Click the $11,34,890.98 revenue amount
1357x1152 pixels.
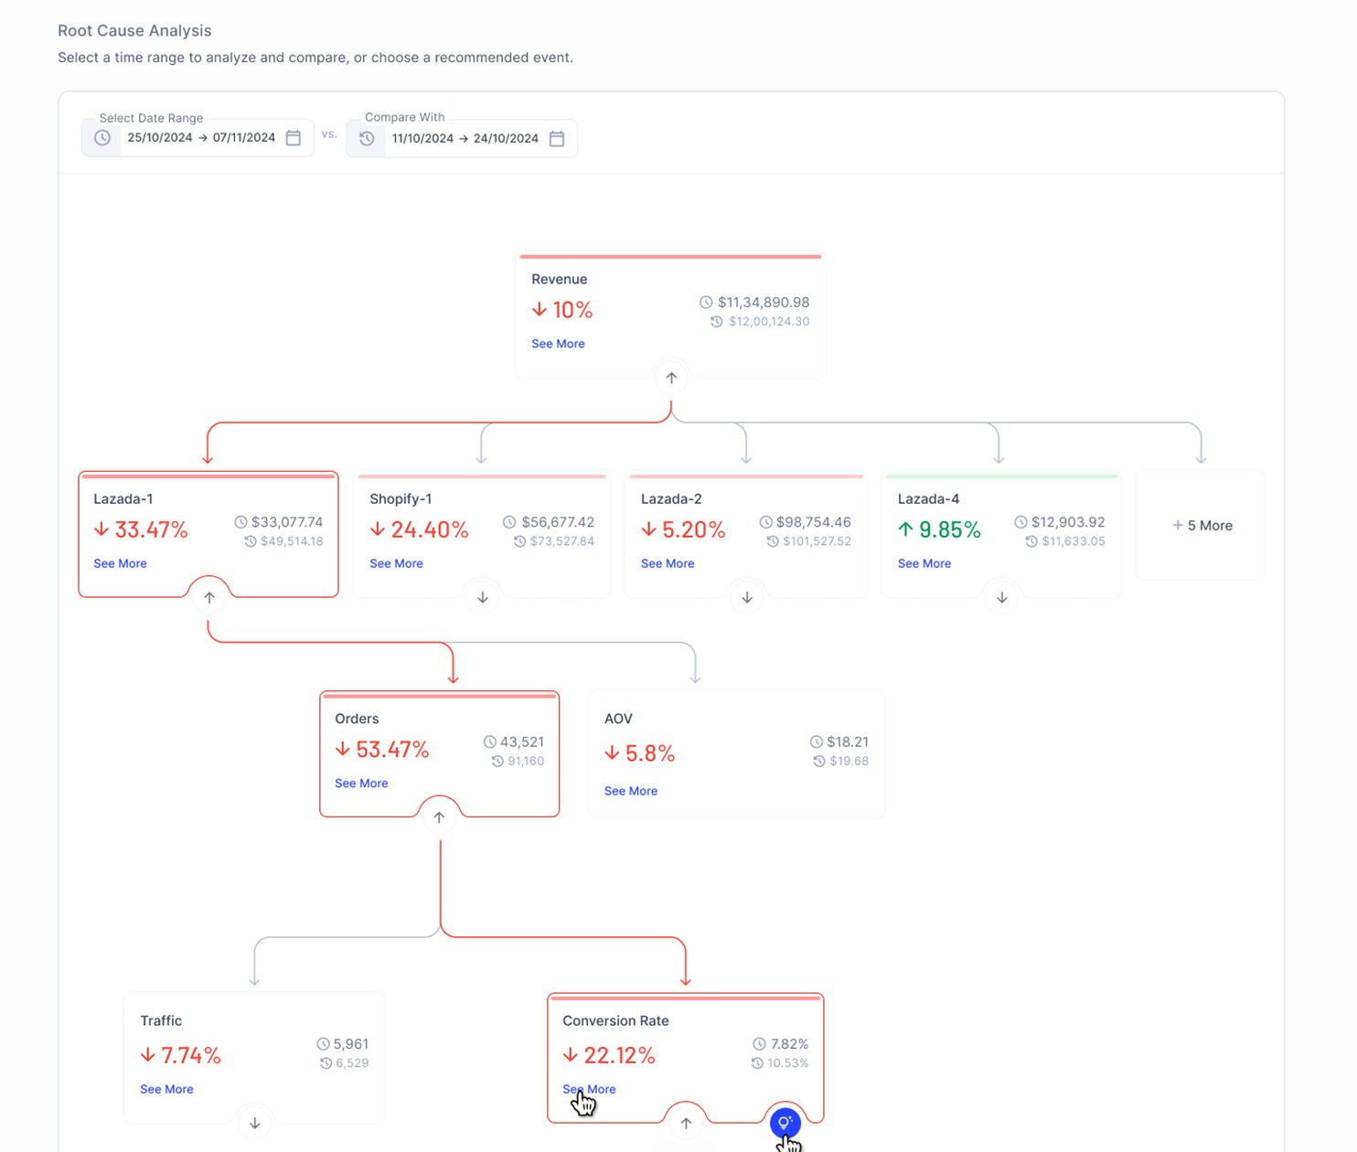point(764,302)
